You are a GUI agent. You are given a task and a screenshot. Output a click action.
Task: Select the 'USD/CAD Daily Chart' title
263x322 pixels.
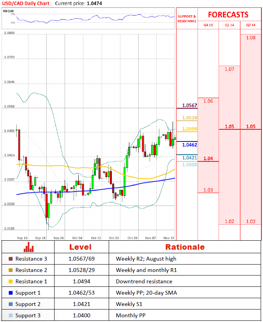pos(26,4)
